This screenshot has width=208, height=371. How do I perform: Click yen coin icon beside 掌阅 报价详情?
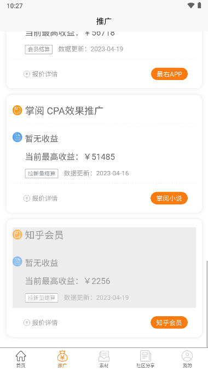coord(27,198)
